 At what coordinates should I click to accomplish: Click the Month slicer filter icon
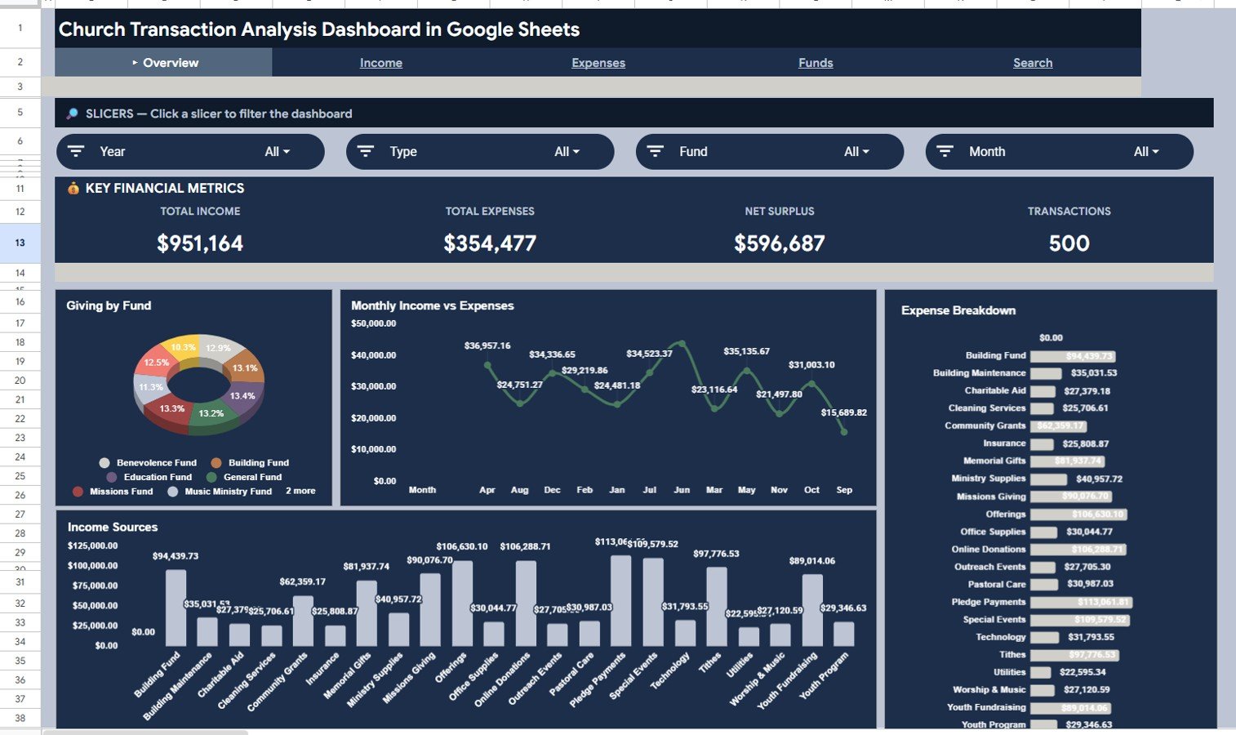(x=945, y=151)
